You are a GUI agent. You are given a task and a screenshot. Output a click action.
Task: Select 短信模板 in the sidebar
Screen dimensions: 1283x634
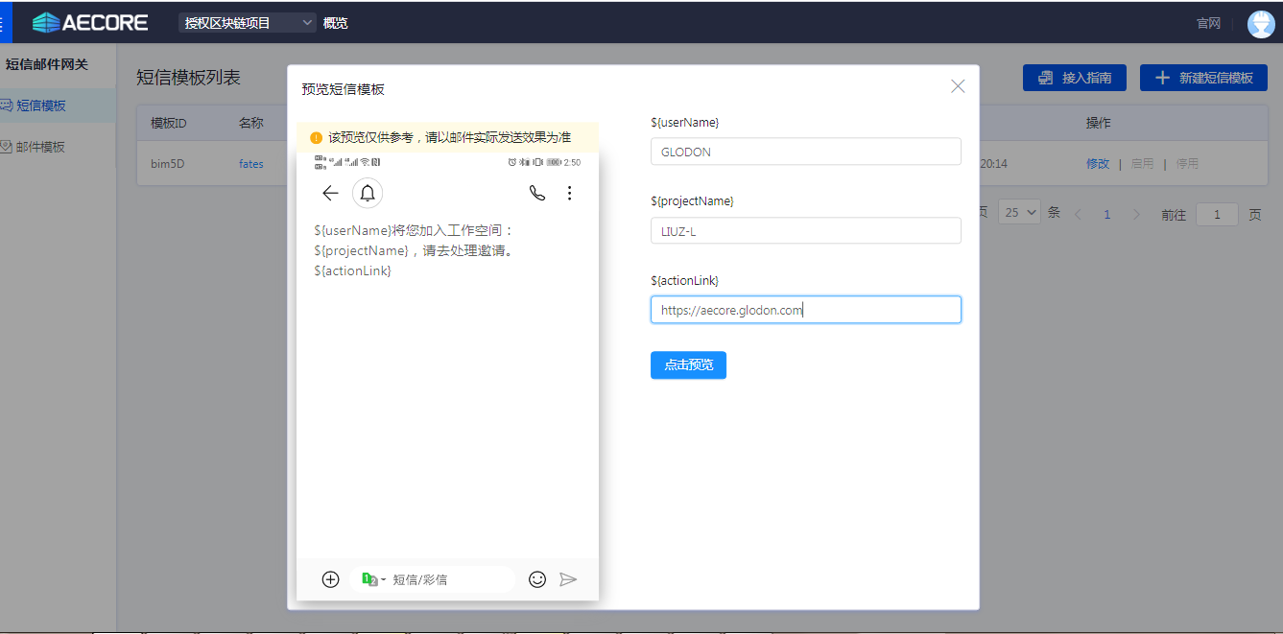(41, 106)
